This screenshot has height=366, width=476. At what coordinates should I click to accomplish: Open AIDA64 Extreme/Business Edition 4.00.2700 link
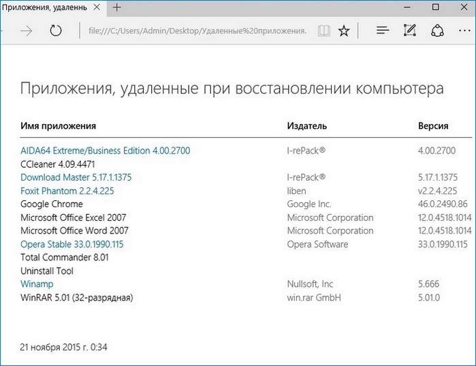click(x=106, y=151)
